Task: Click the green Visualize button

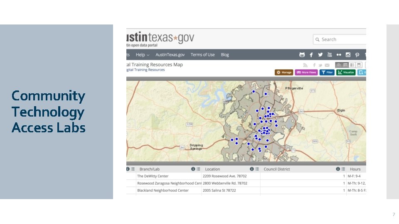Action: (x=346, y=72)
